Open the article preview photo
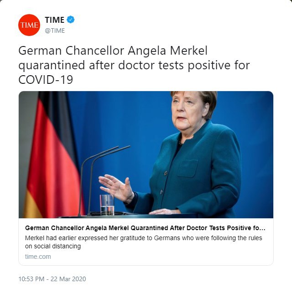292x288 pixels. point(146,154)
